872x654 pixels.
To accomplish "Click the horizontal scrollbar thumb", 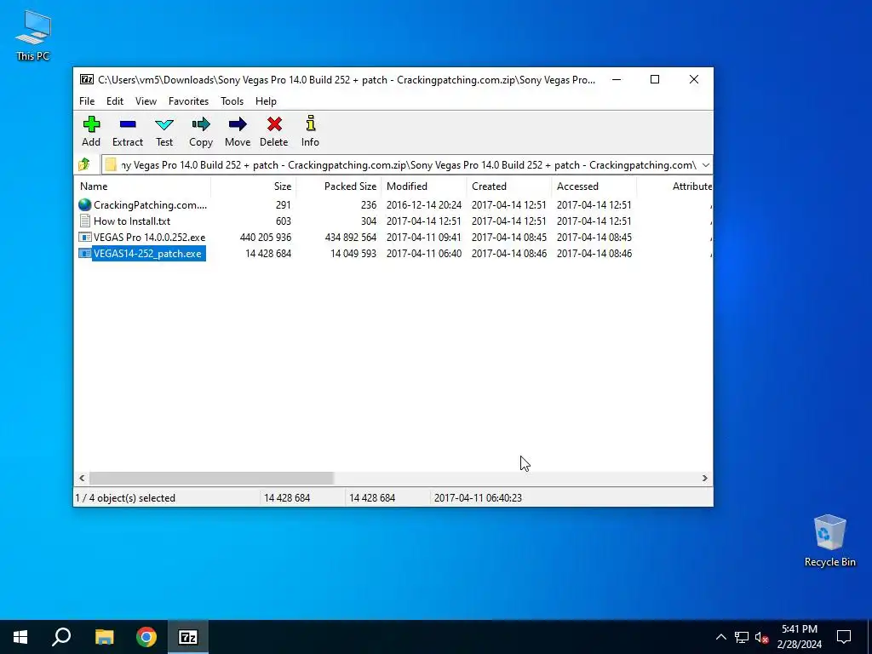I will [211, 479].
